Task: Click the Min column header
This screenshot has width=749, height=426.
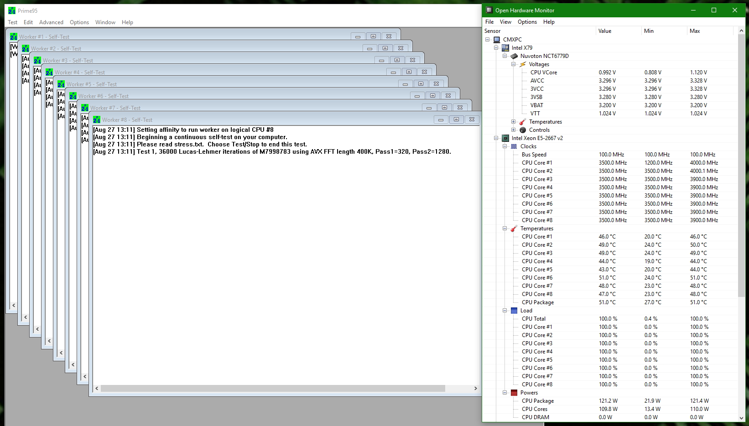Action: (664, 31)
